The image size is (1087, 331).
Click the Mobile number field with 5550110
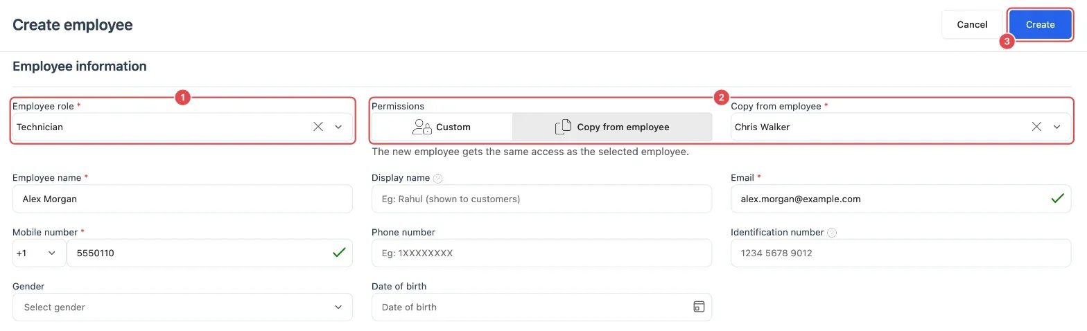[x=209, y=253]
